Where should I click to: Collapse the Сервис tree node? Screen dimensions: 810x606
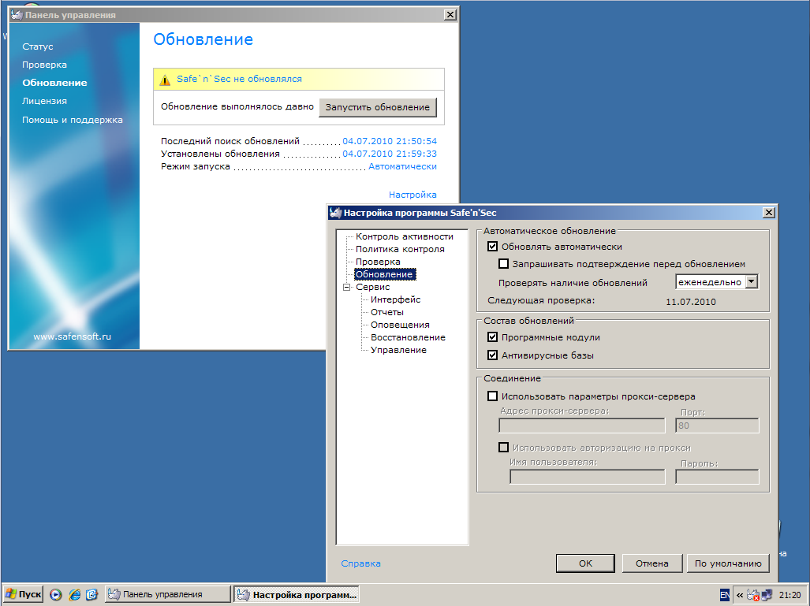coord(346,287)
